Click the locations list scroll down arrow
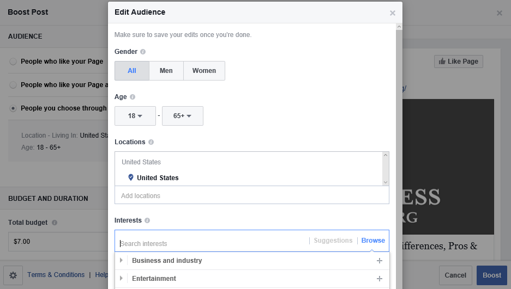 click(x=386, y=182)
